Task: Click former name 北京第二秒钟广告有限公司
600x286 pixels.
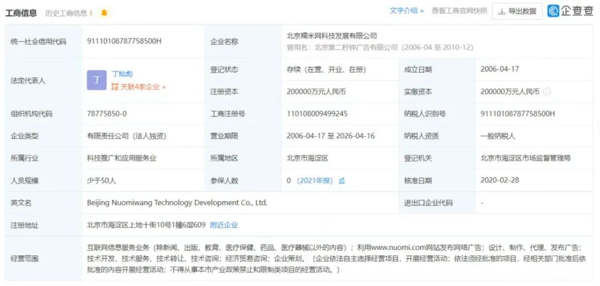Action: [356, 47]
